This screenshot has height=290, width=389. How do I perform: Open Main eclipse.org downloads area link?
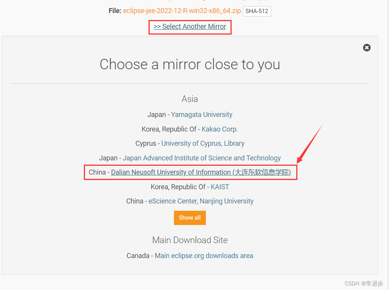(x=204, y=256)
